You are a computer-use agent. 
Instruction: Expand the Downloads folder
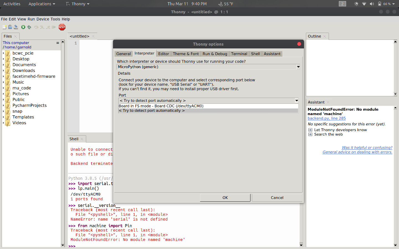(4, 71)
